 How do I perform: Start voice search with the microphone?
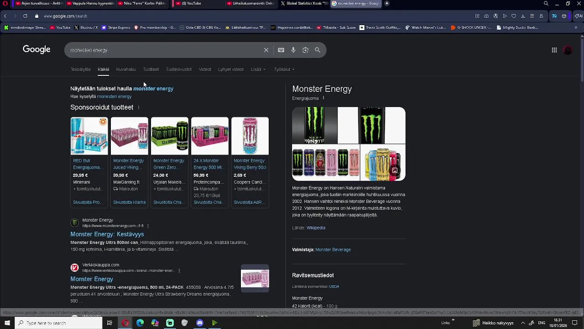[293, 50]
